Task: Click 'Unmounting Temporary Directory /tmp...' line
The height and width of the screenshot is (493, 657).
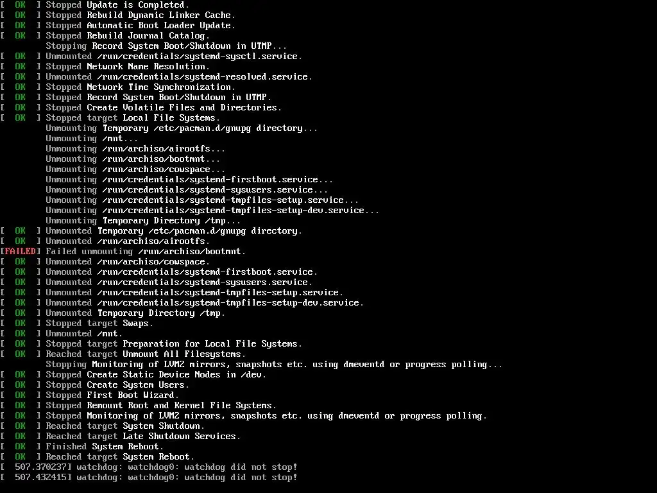Action: point(143,221)
